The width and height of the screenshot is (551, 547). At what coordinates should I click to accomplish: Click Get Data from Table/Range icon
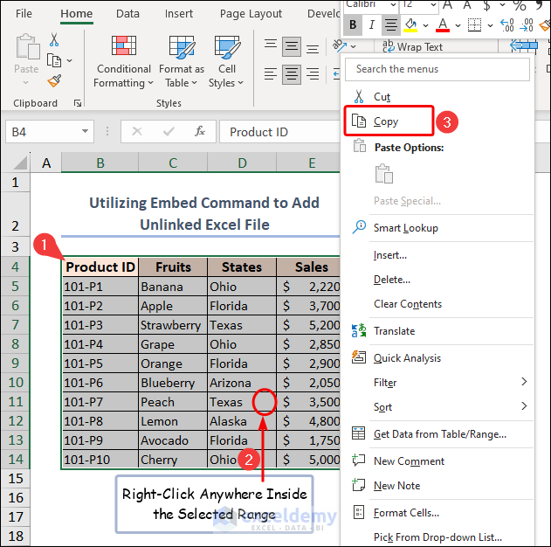(358, 433)
